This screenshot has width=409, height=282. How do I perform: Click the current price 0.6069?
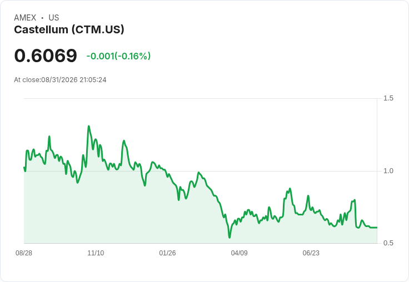click(46, 56)
